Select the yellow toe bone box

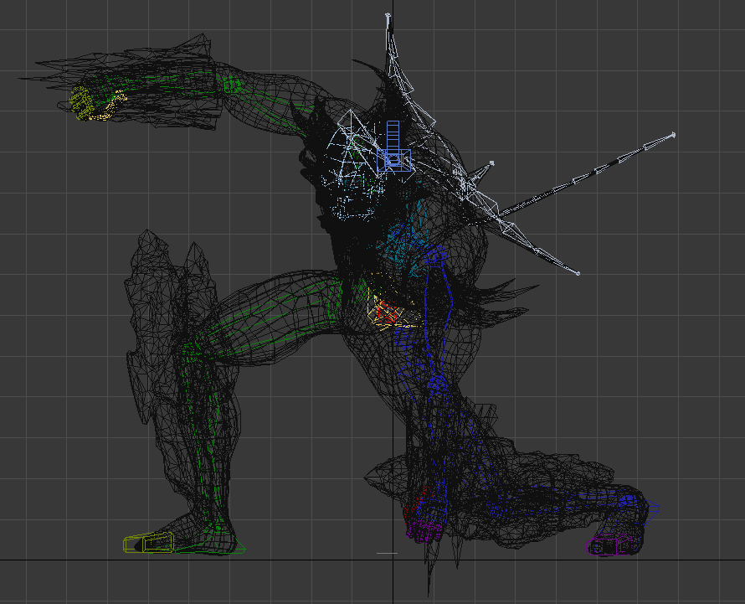[148, 545]
